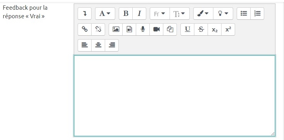Click inside the feedback text area
Image resolution: width=284 pixels, height=140 pixels.
[x=175, y=96]
